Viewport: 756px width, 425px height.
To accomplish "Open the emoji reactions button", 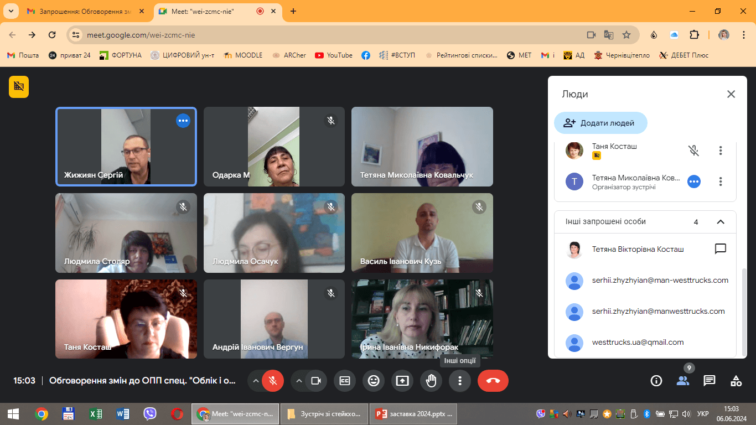I will tap(374, 381).
